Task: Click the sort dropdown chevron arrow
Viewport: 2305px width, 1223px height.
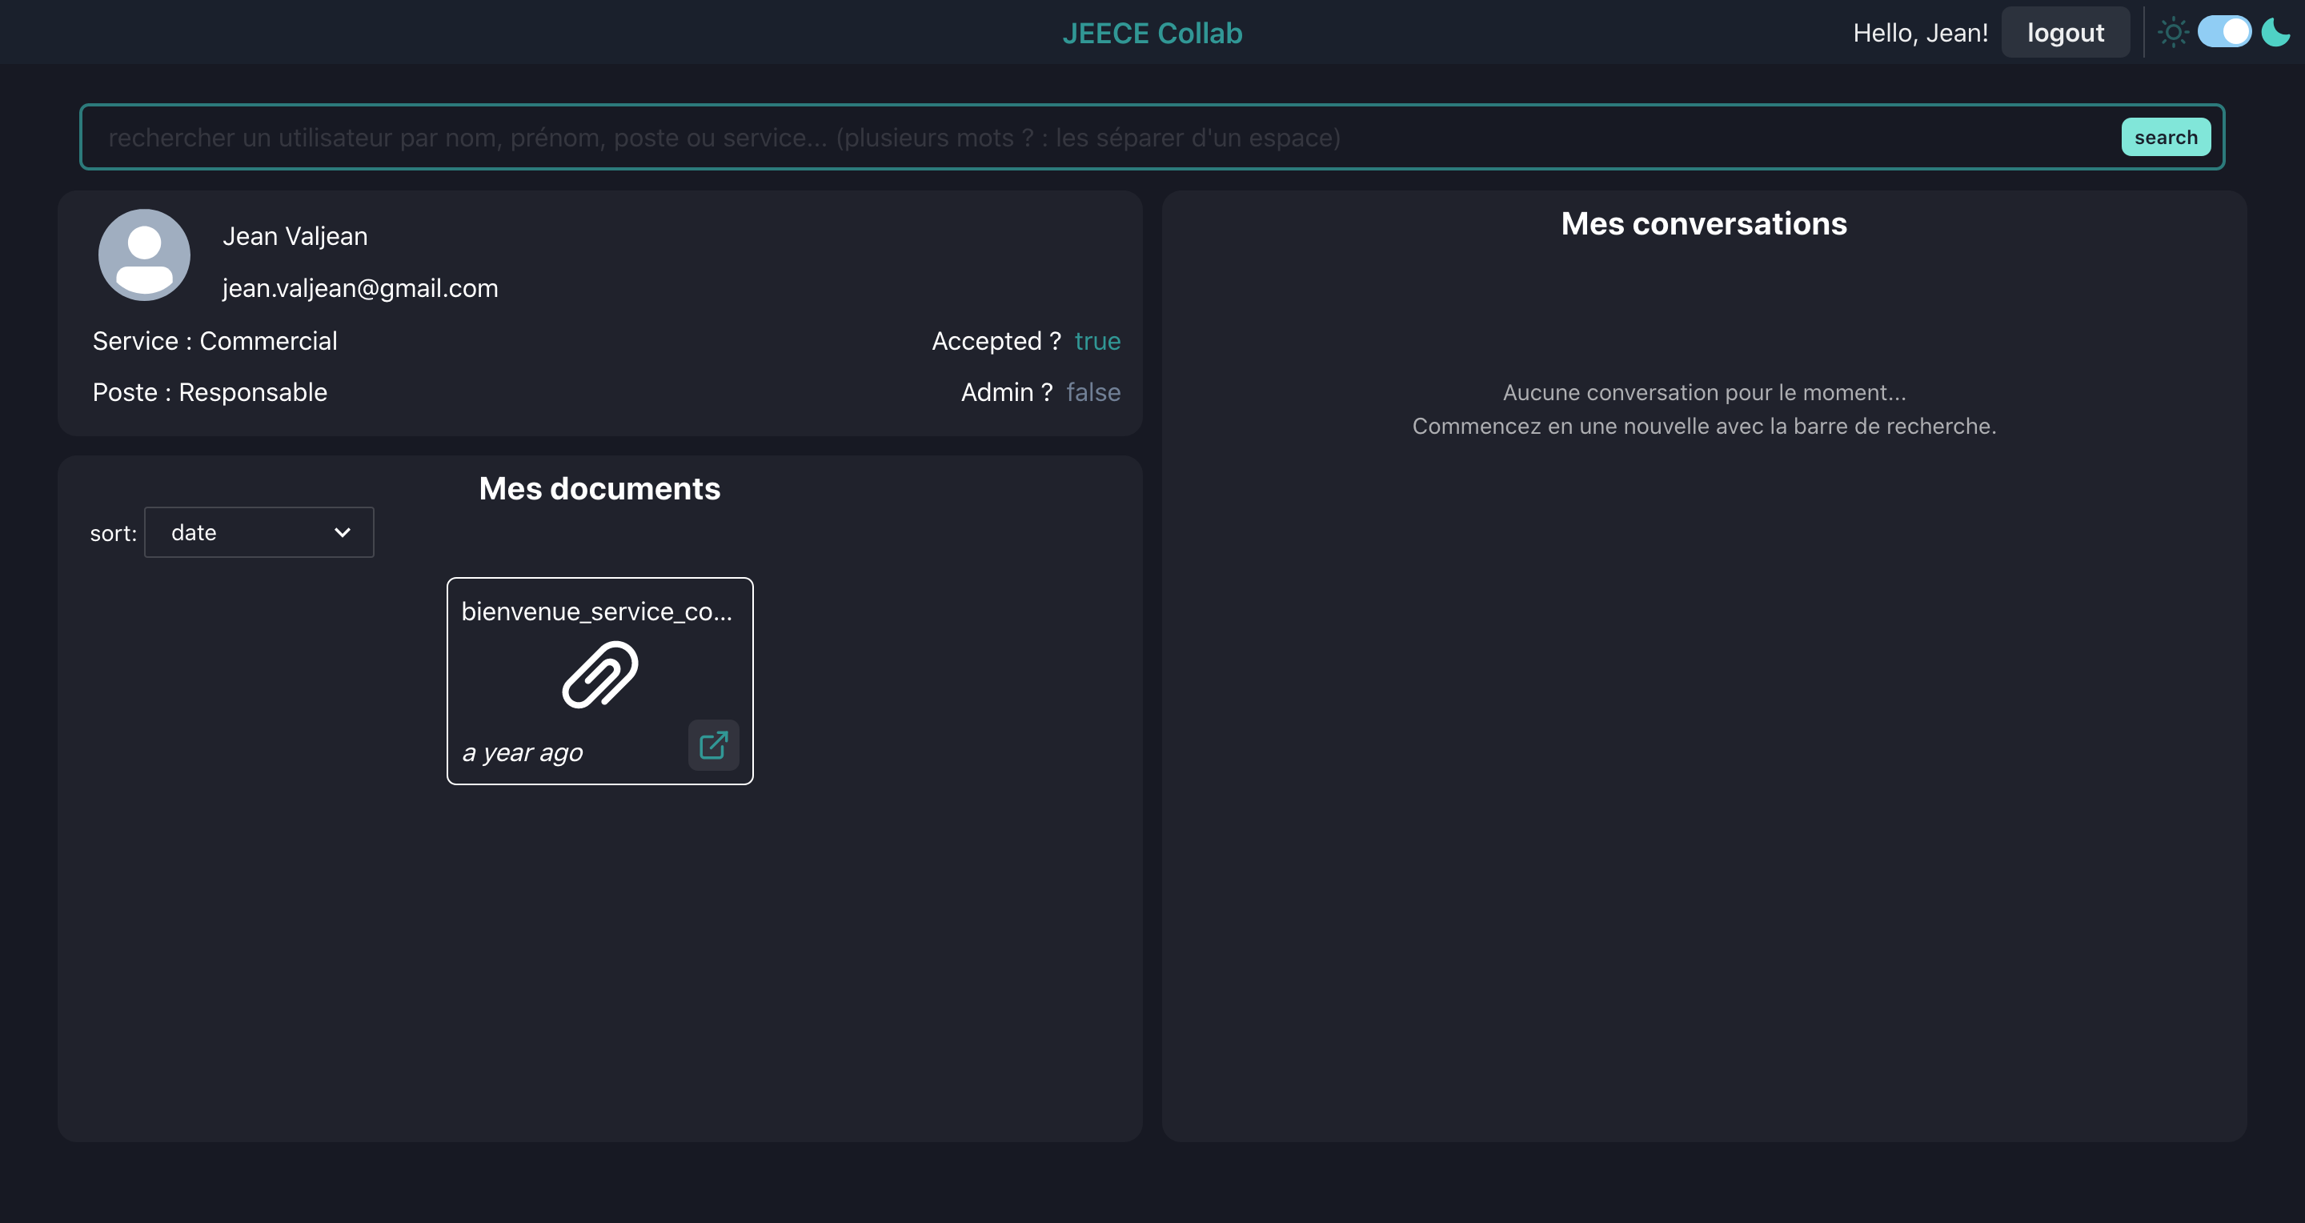Action: click(342, 532)
